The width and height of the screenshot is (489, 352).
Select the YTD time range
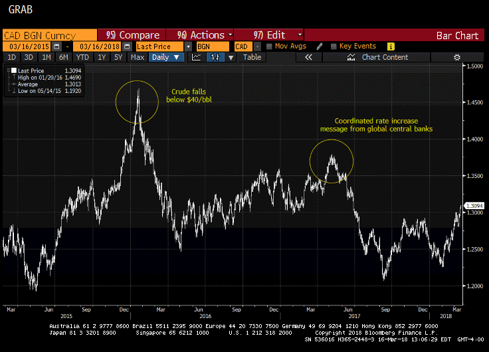click(x=83, y=57)
